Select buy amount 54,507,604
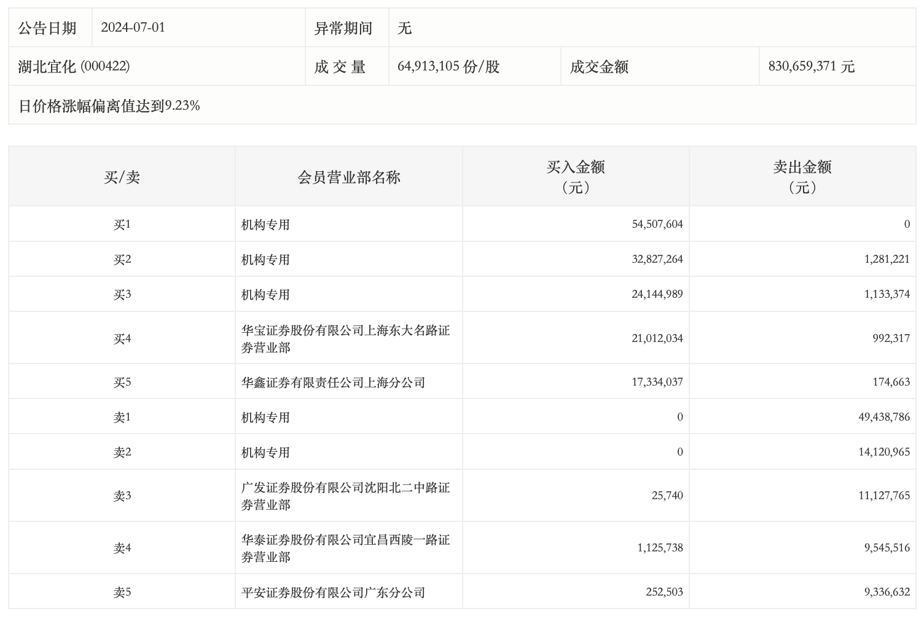 pos(657,224)
